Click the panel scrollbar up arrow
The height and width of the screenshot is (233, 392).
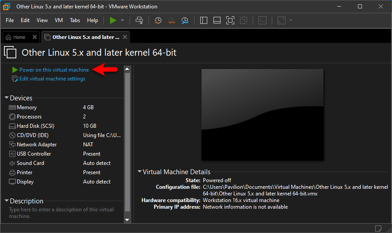pos(127,69)
